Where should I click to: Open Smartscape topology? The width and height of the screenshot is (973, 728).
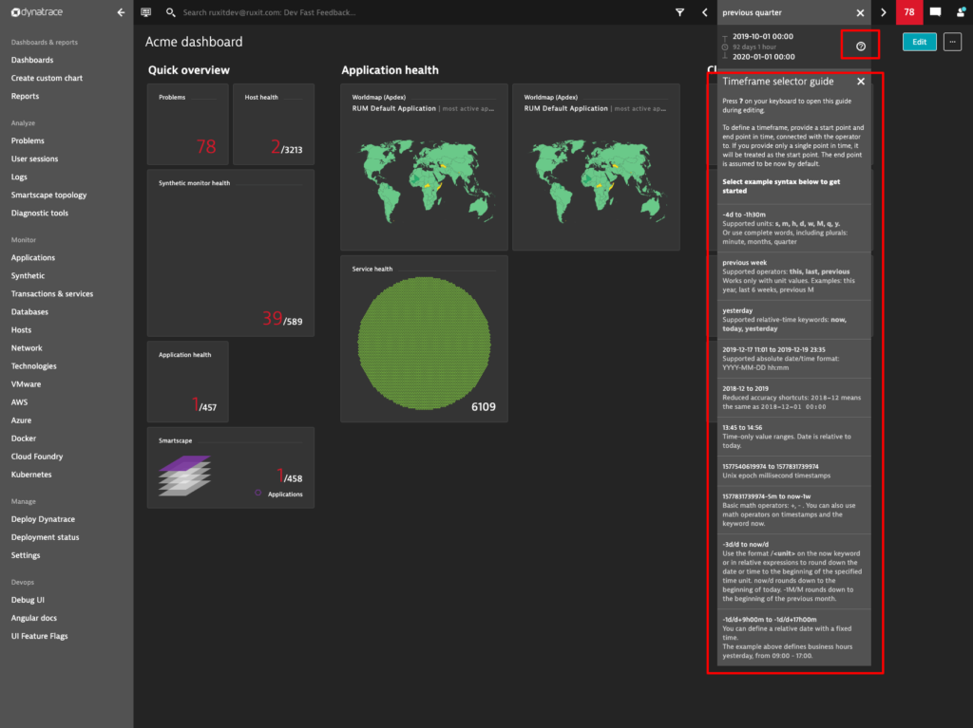(x=49, y=195)
